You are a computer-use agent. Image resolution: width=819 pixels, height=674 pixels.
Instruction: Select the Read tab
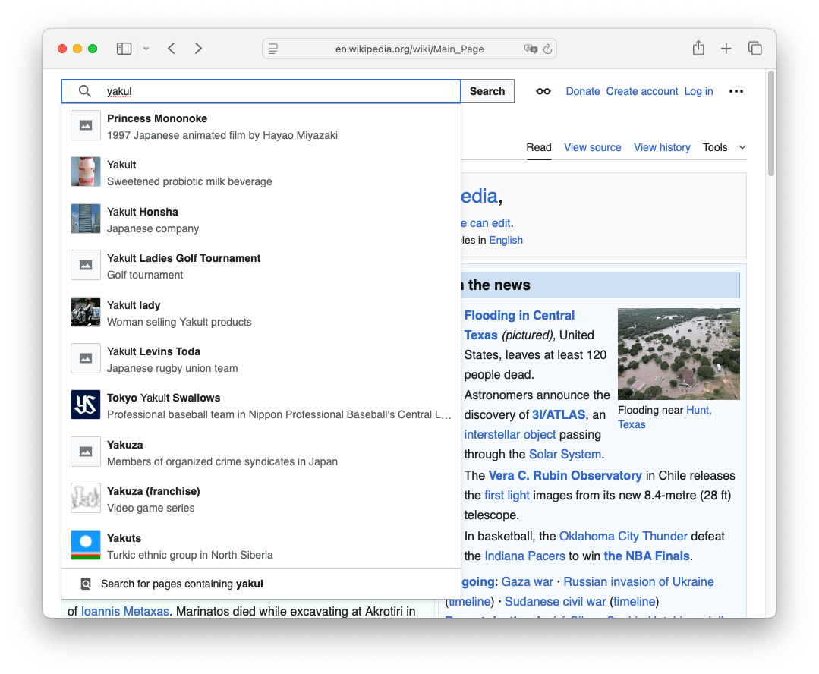(x=538, y=147)
